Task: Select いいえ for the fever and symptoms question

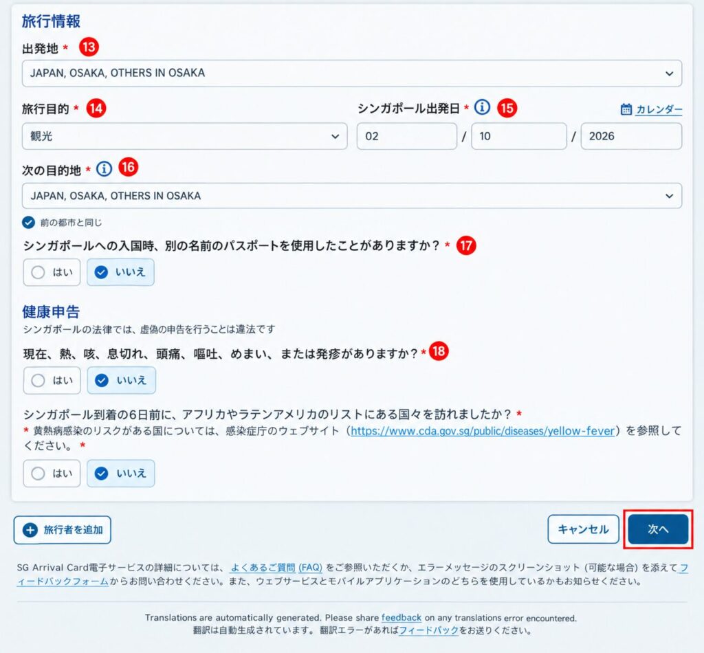Action: 121,381
